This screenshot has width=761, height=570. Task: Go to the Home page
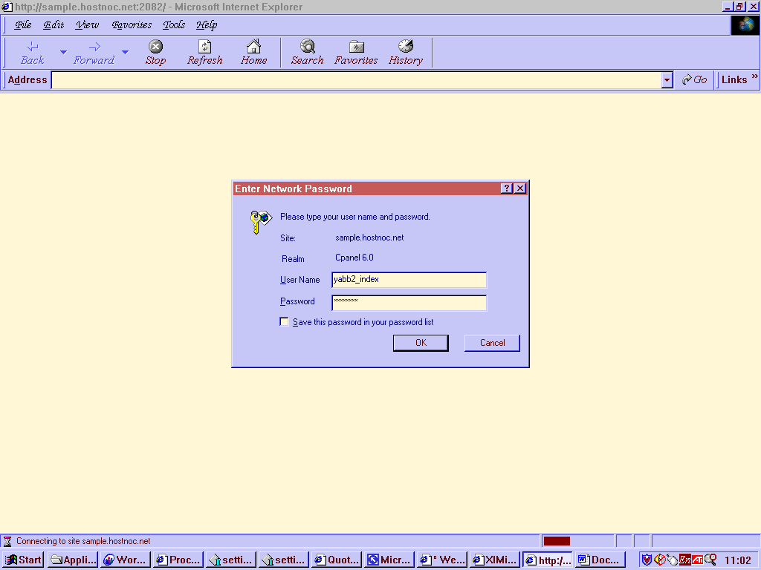(253, 47)
